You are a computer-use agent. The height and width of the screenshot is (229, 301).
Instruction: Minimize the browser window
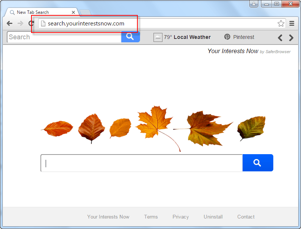[266, 4]
